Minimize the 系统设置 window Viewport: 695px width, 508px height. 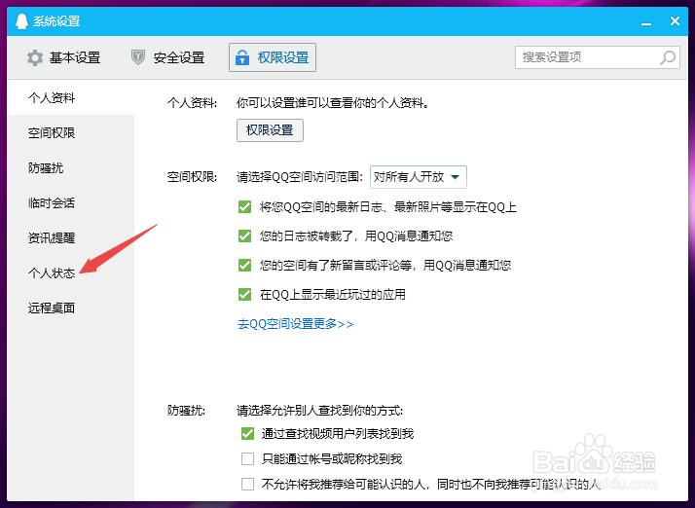click(x=646, y=22)
